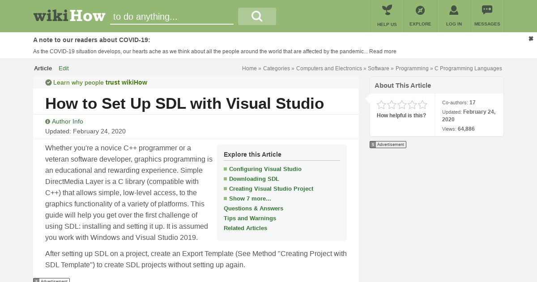Open the Programming breadcrumb
537x282 pixels.
coord(412,68)
